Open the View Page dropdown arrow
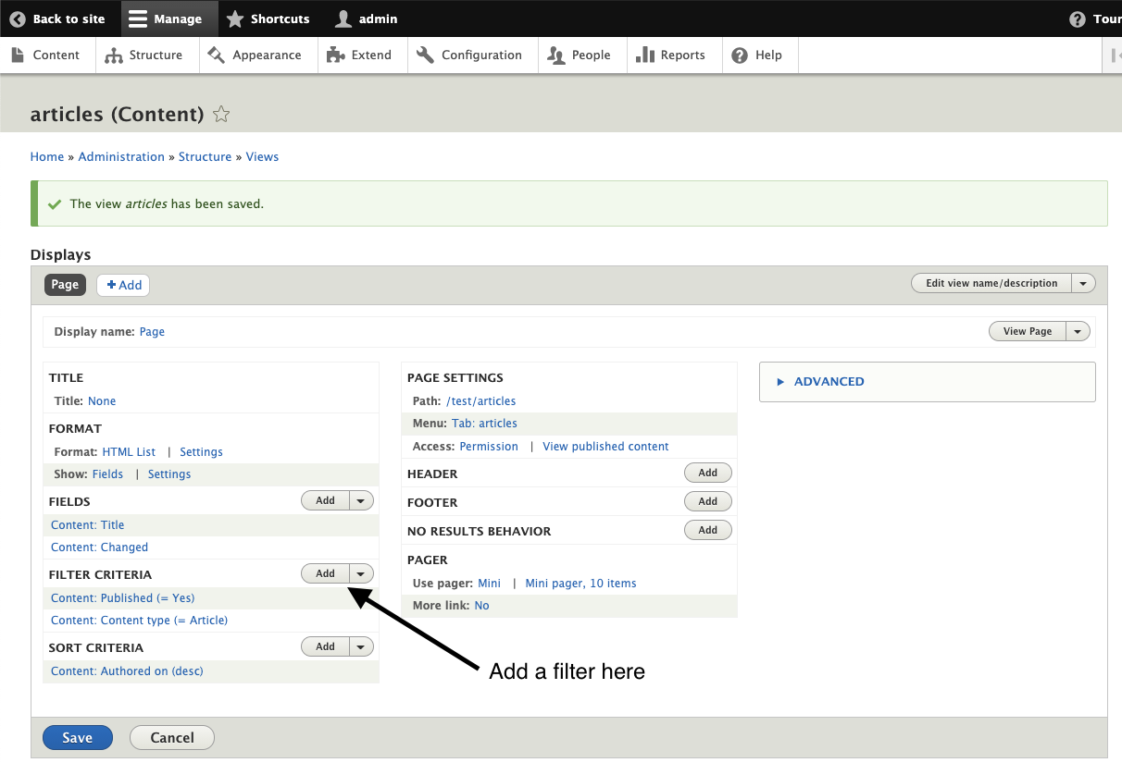1122x775 pixels. pos(1078,330)
